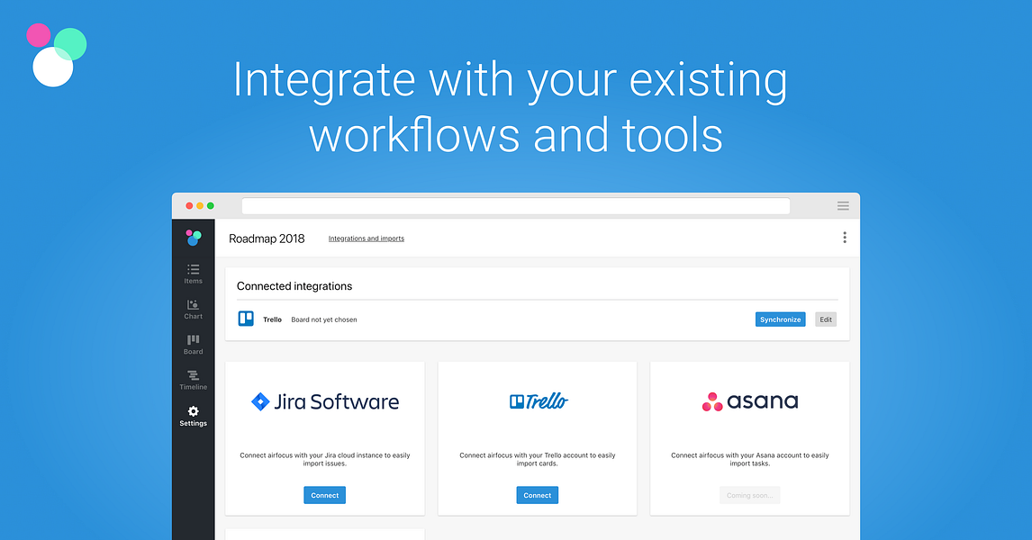Open Settings in the sidebar
Image resolution: width=1032 pixels, height=540 pixels.
click(193, 417)
